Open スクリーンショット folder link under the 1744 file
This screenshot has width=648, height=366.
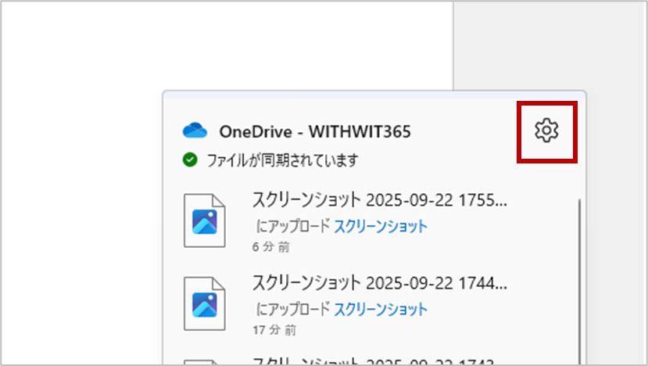(381, 308)
